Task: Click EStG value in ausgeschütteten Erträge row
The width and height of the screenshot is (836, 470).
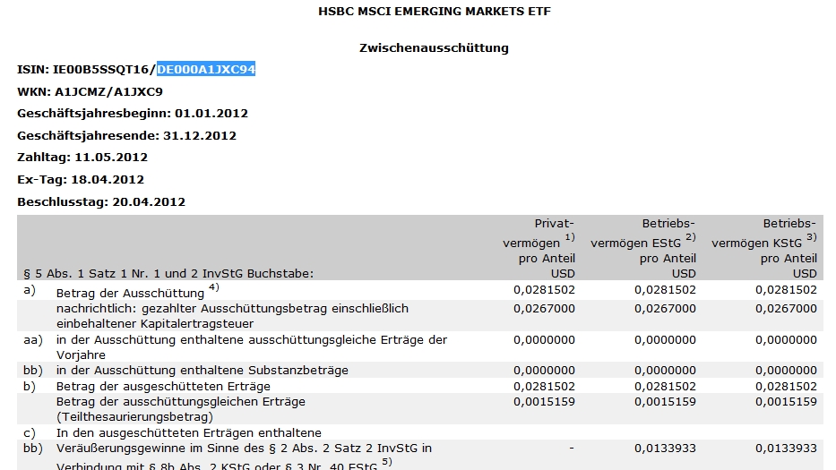Action: tap(666, 387)
